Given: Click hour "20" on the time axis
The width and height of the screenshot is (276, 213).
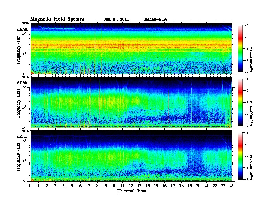Looking at the screenshot, I should [x=198, y=186].
